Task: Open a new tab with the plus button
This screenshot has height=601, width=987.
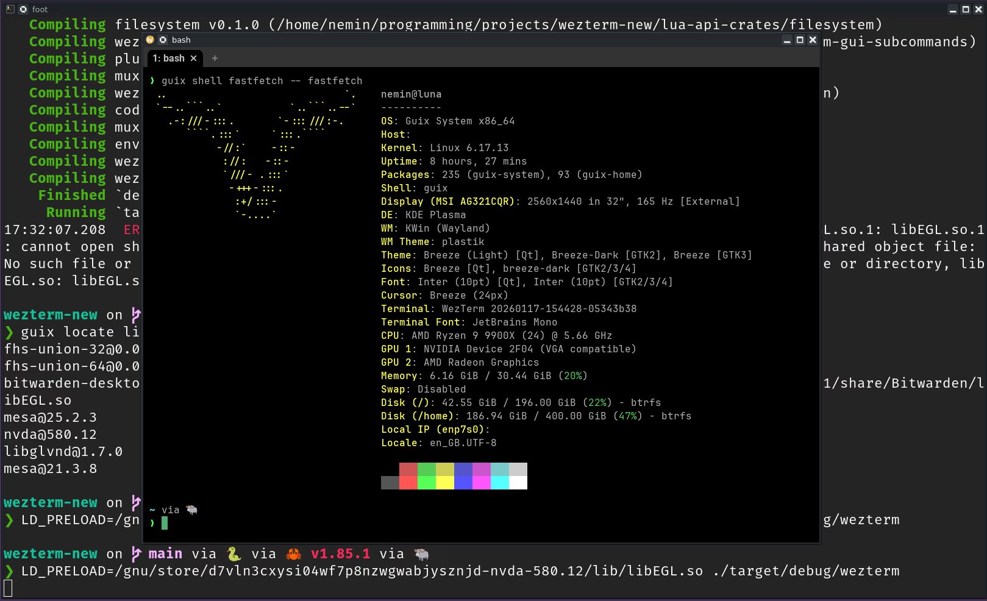Action: pyautogui.click(x=215, y=59)
